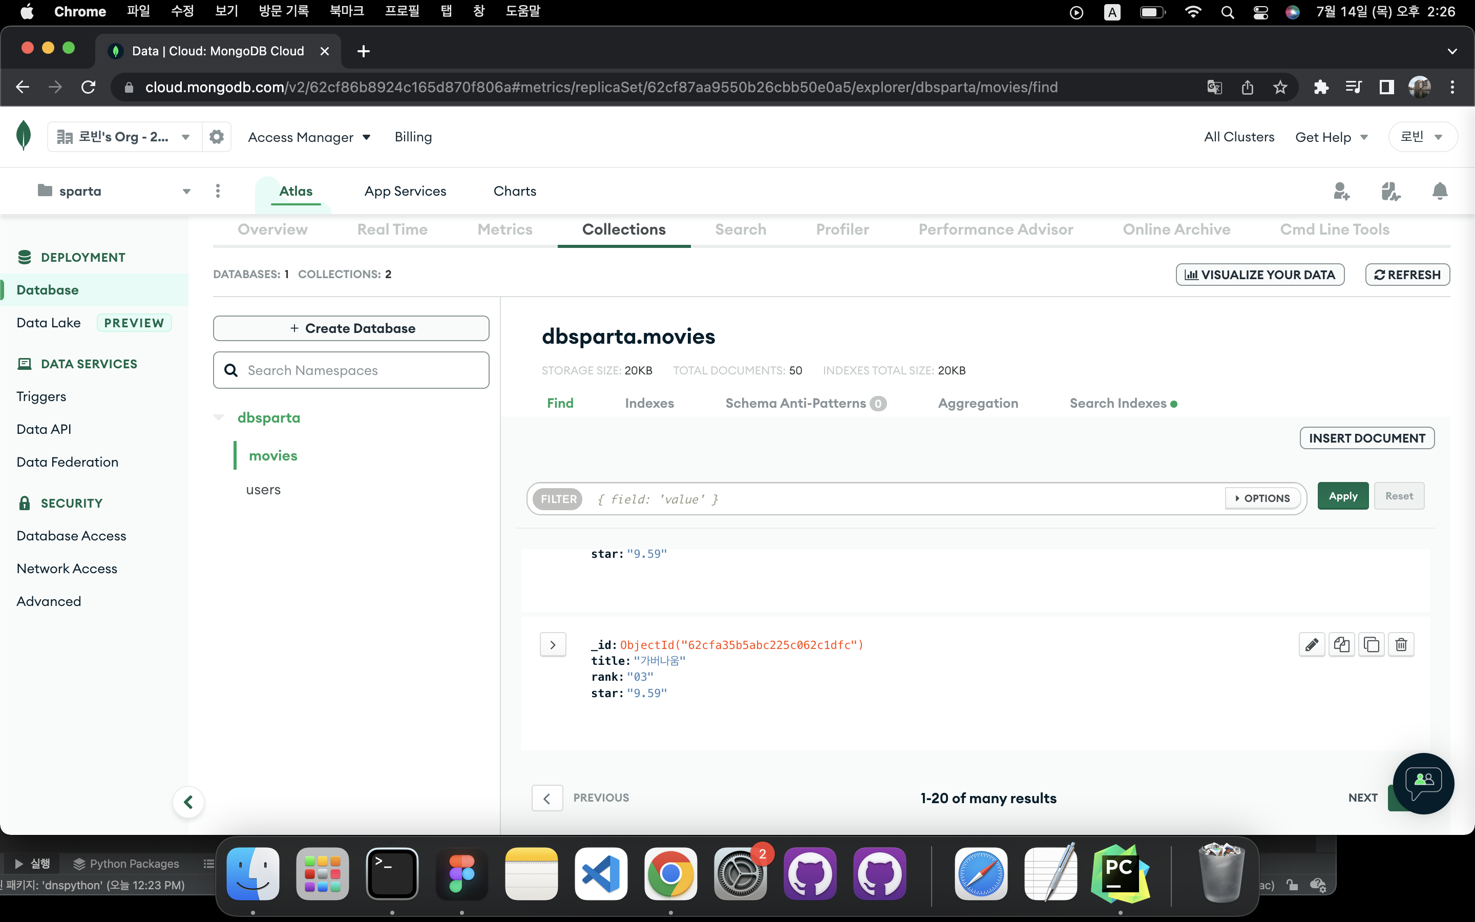Reload the page in Chrome
Viewport: 1475px width, 922px height.
(89, 87)
